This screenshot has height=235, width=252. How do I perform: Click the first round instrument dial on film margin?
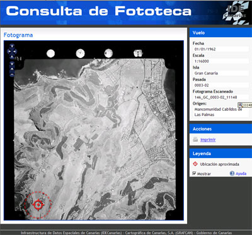point(50,54)
